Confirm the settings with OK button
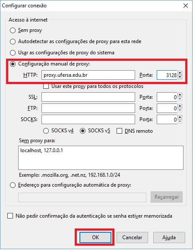The width and height of the screenshot is (193, 250). click(x=95, y=237)
